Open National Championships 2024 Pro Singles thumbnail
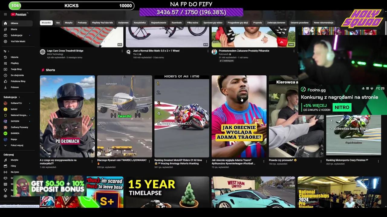The height and width of the screenshot is (217, 387). coord(339,192)
